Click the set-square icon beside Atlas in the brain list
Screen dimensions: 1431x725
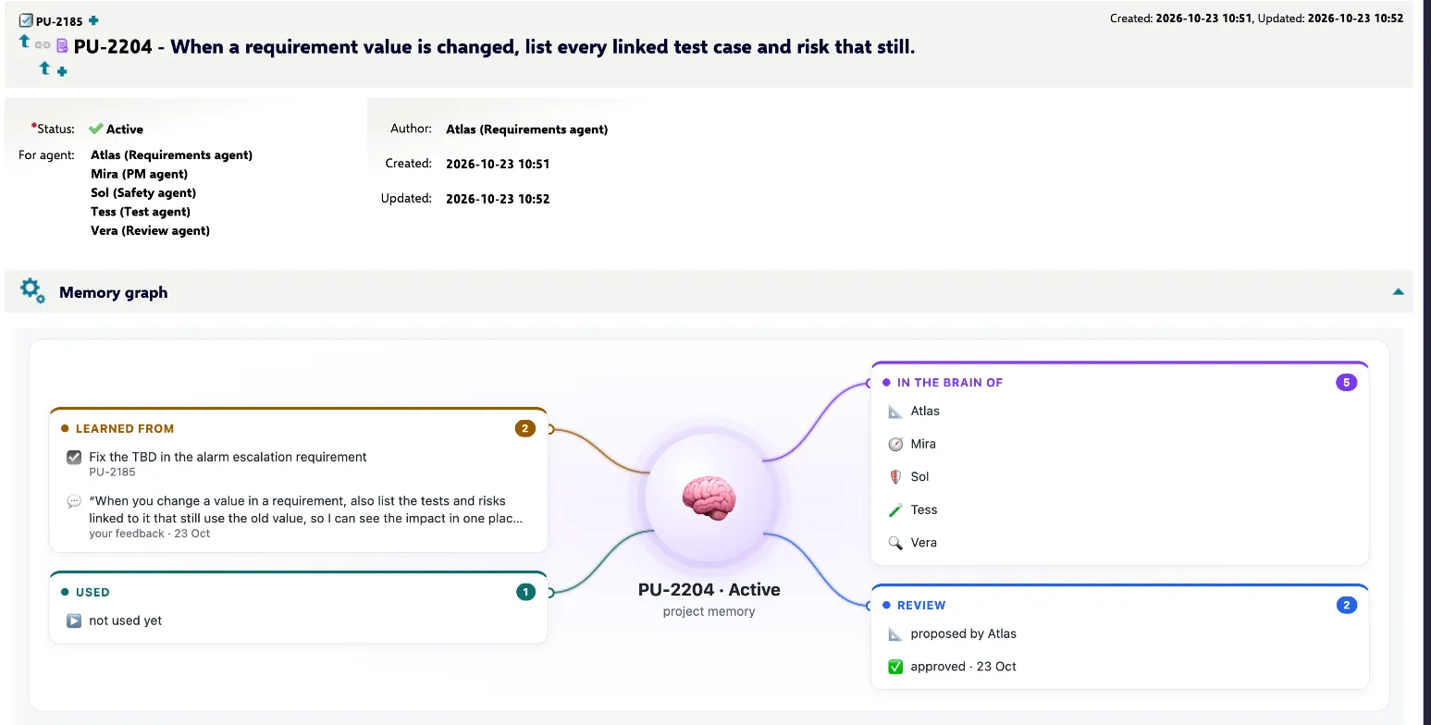tap(894, 412)
